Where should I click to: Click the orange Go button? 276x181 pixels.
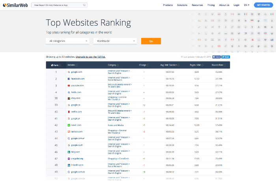point(151,41)
